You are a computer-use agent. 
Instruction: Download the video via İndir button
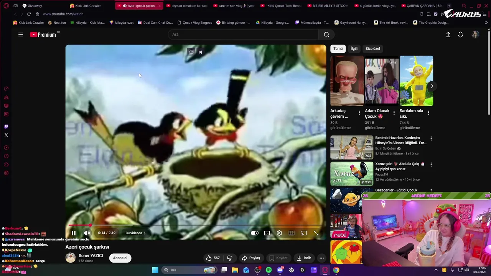point(304,258)
